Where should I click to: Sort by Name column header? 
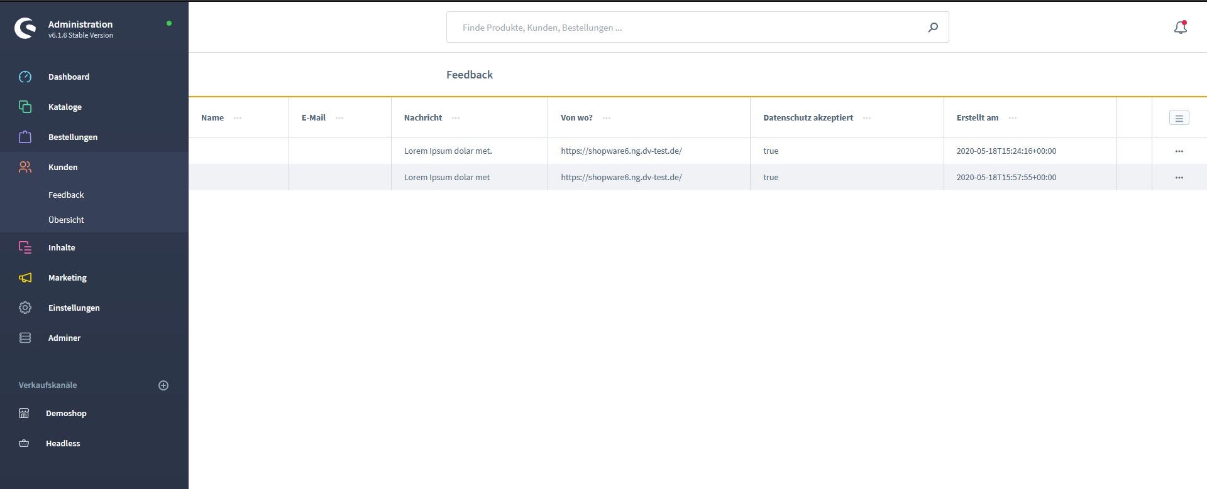click(x=212, y=117)
